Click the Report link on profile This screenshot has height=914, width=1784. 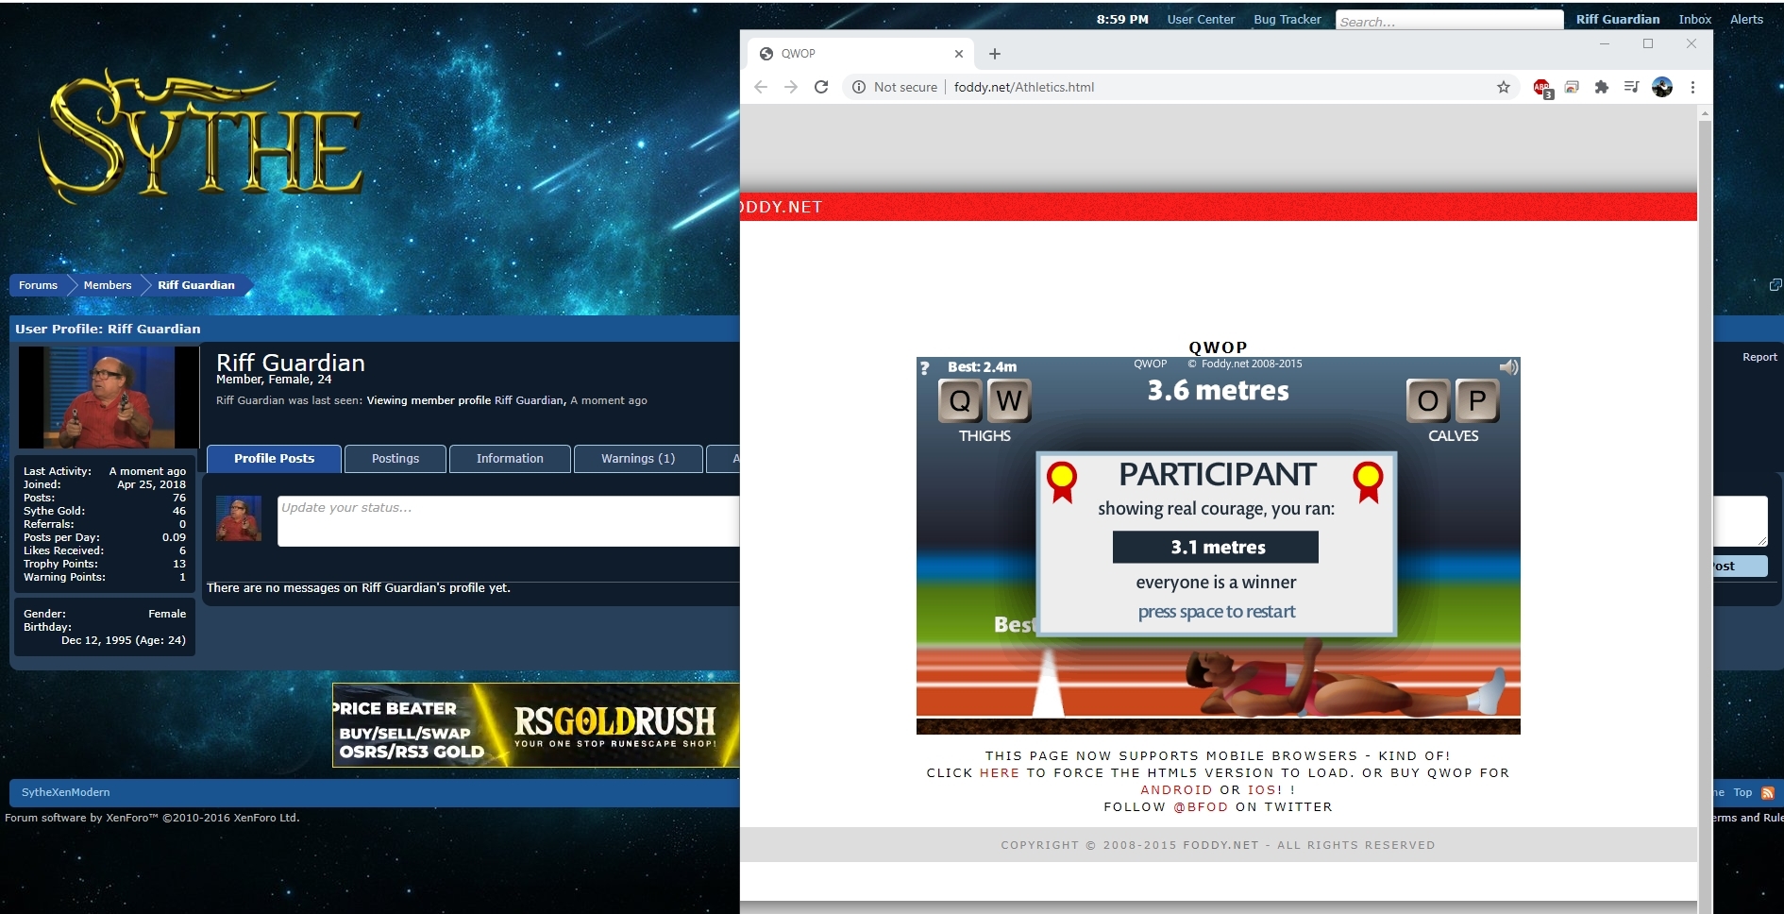1759,357
